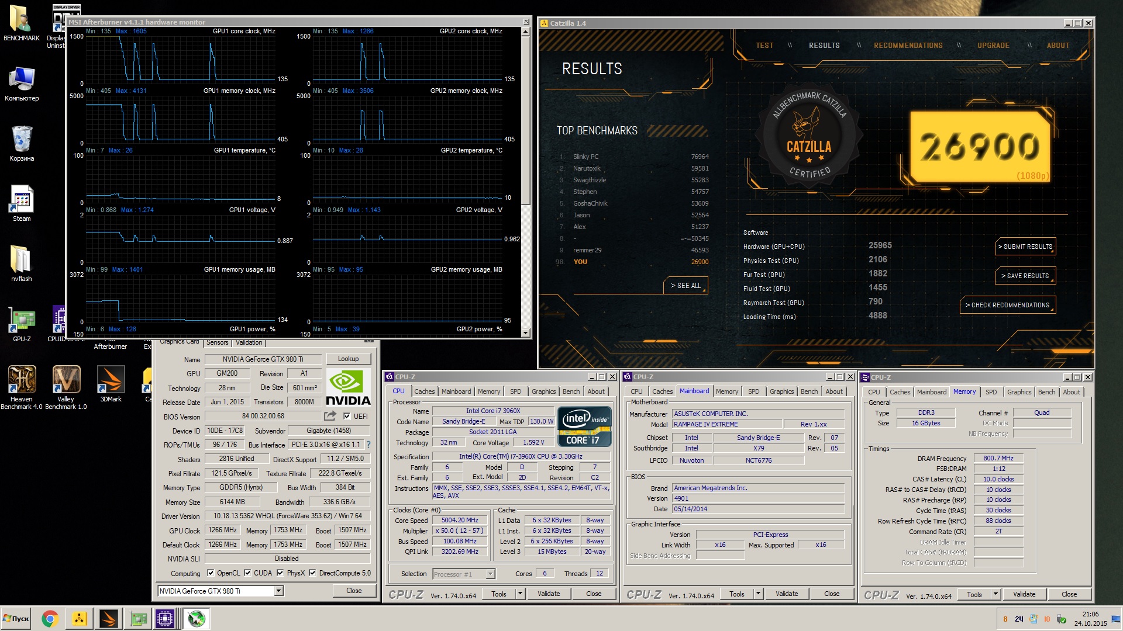Switch to the Caches tab in first CPU-Z
This screenshot has height=631, width=1123.
[x=424, y=391]
